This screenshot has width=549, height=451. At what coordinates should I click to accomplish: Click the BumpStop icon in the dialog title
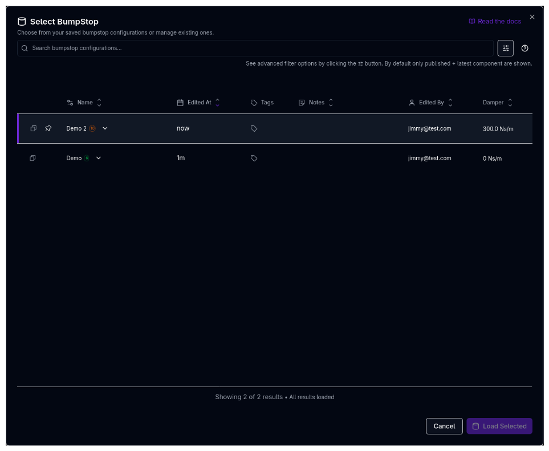(x=21, y=21)
